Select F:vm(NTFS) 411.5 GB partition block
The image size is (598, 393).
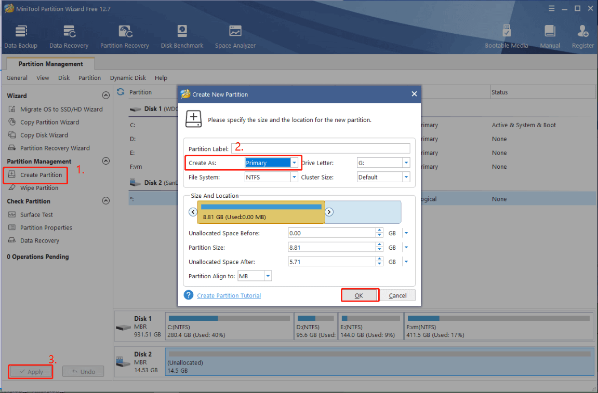click(x=498, y=327)
